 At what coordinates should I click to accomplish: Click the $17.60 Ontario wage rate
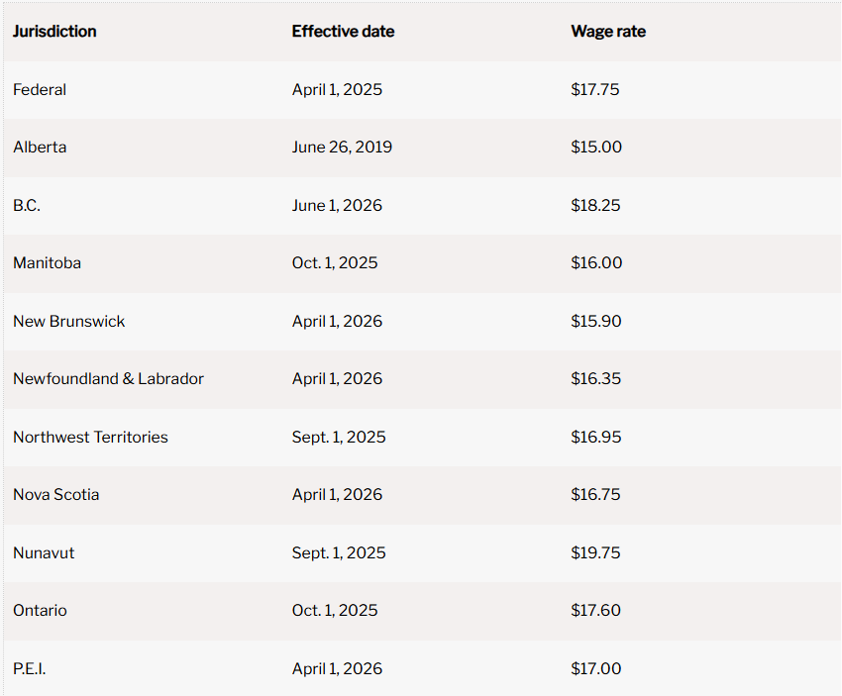coord(595,611)
